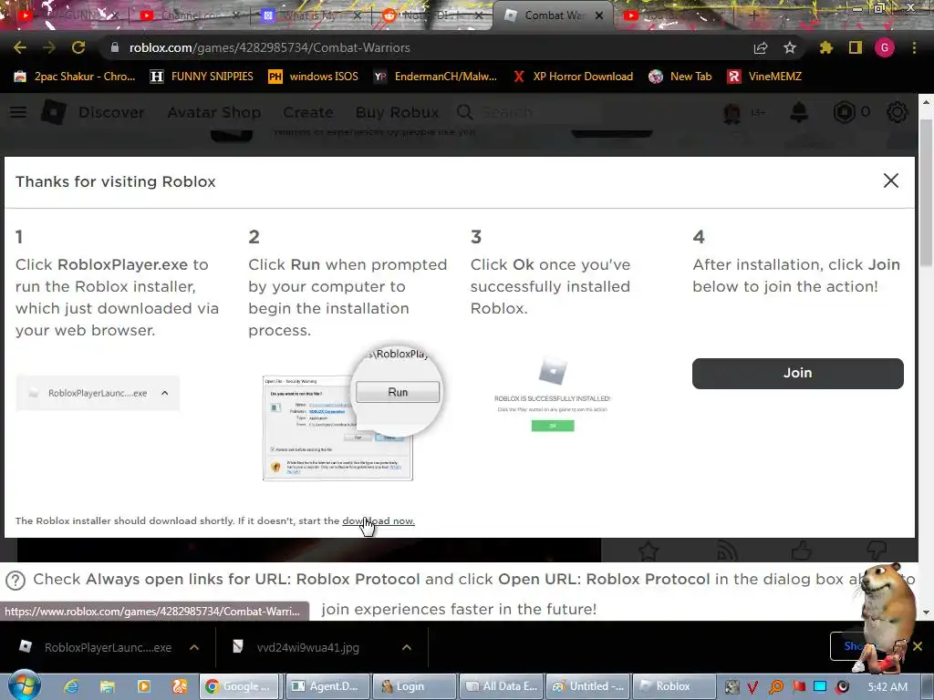Viewport: 934px width, 700px height.
Task: Open windows ISOS bookmark
Action: pos(314,77)
